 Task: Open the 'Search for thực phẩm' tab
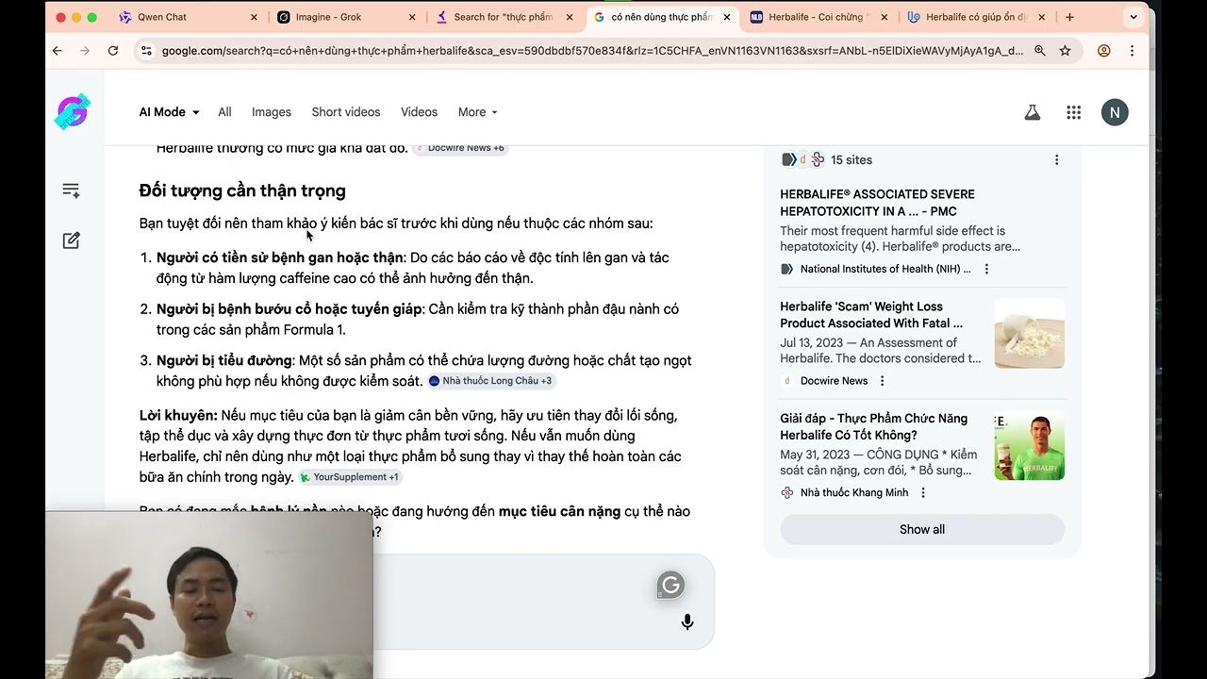click(x=504, y=17)
